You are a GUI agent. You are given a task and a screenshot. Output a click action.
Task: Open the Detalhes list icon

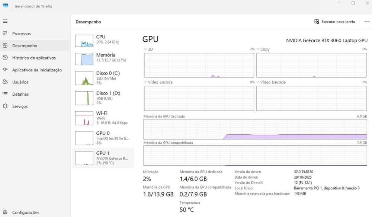coord(5,94)
